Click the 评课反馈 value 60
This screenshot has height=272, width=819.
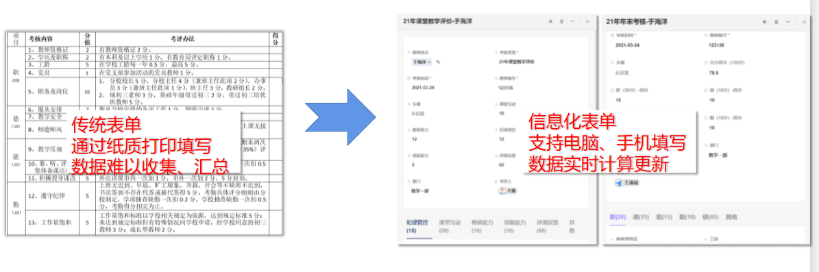[502, 164]
